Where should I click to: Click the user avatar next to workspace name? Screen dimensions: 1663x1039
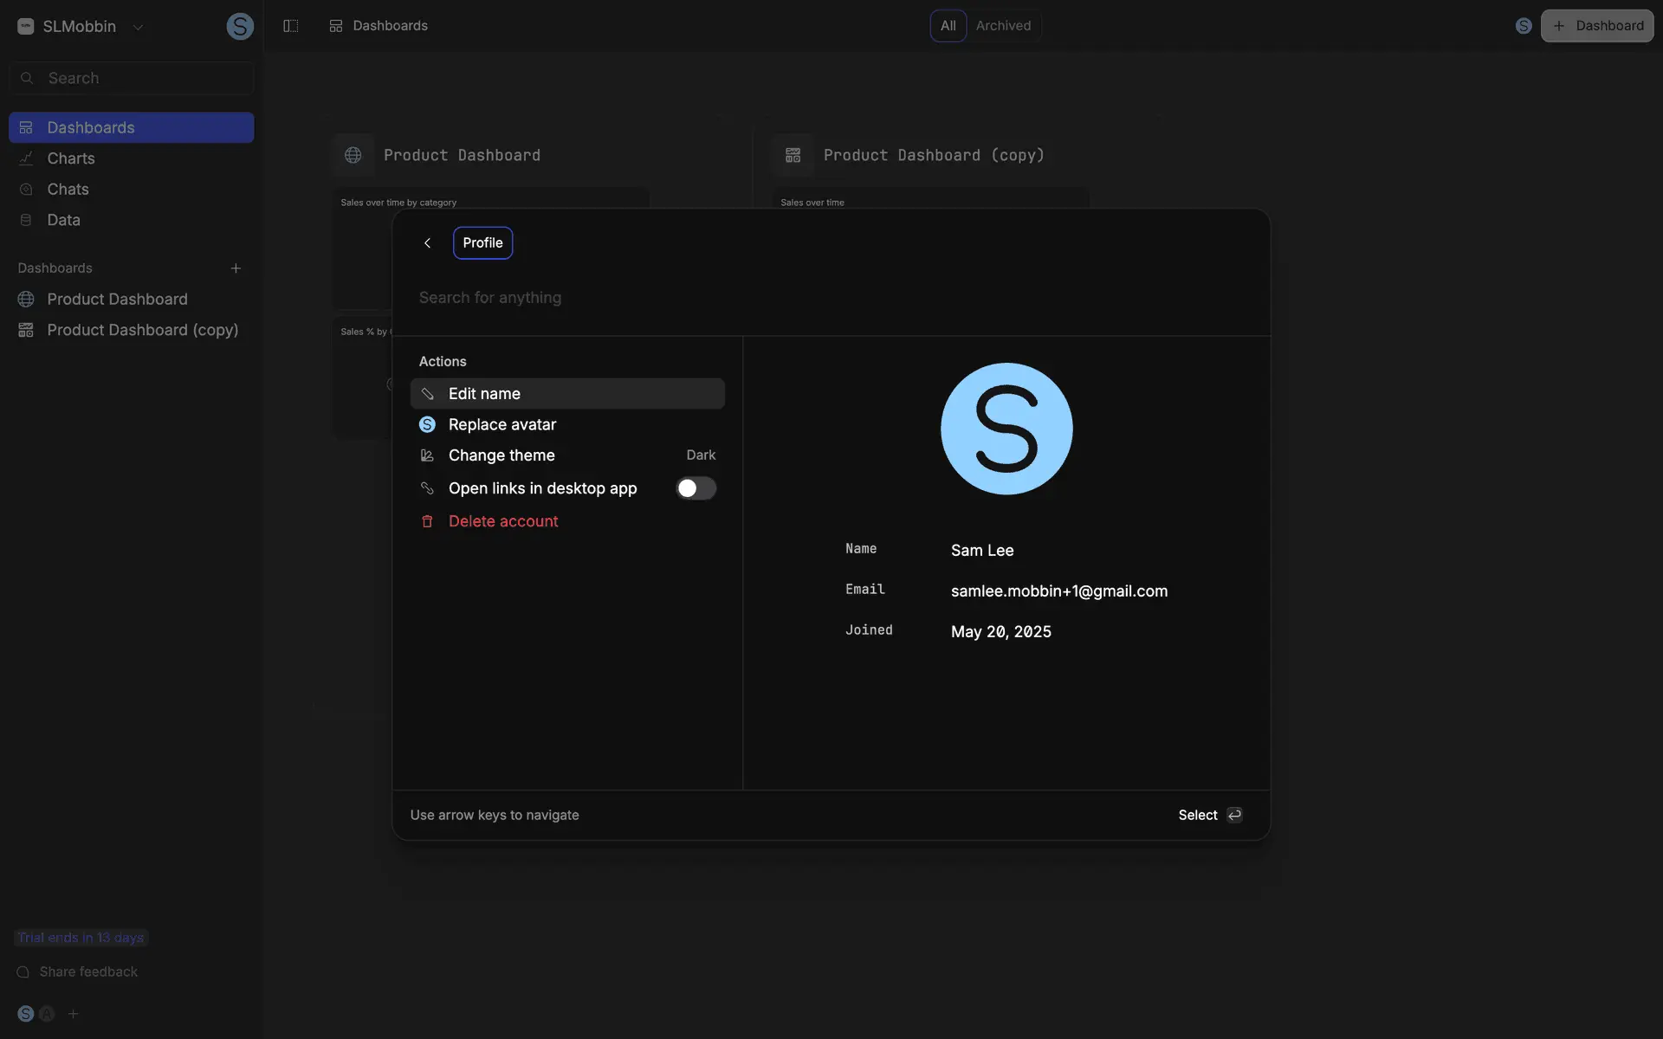coord(240,26)
